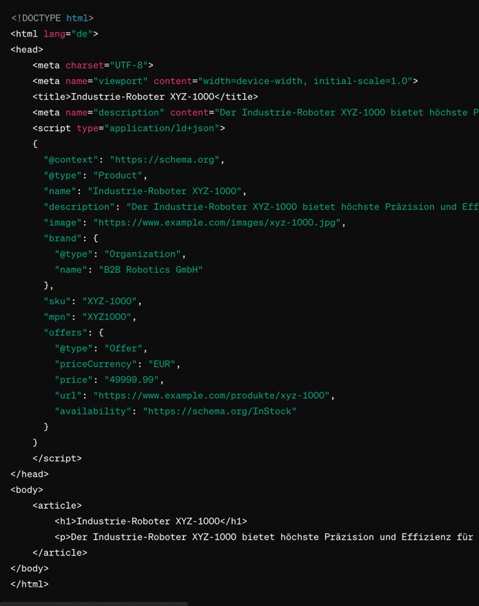Click the '"priceCurrency": "EUR"' line
Viewport: 479px width, 606px height.
coord(118,364)
